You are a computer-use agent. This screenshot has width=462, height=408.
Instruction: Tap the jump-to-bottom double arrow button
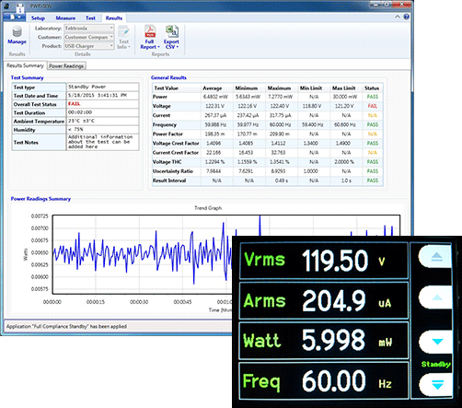436,384
